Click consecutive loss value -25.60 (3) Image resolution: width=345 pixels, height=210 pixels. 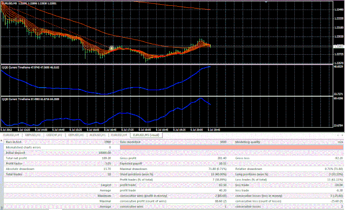point(337,201)
